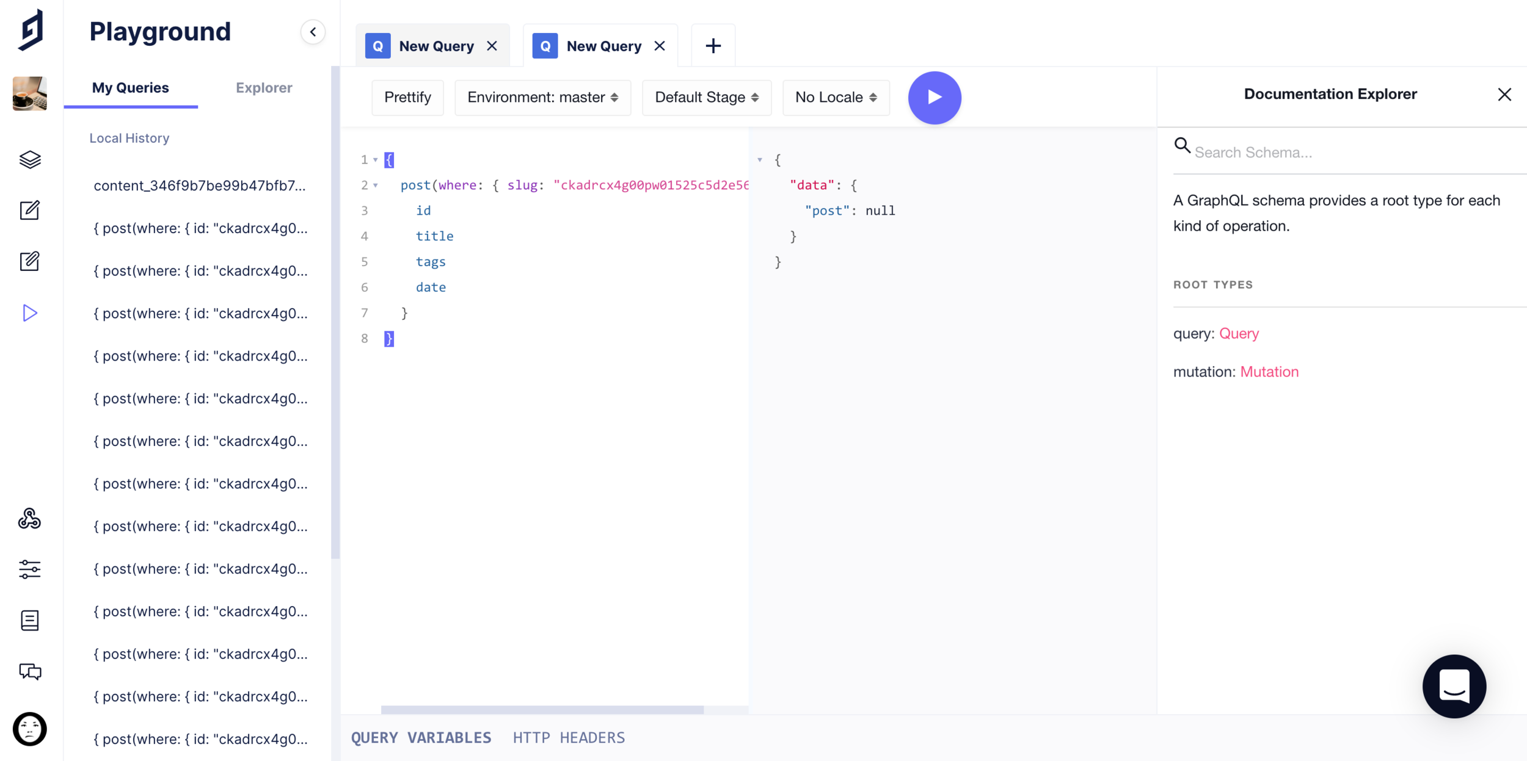Open the Environment: master dropdown
Image resolution: width=1527 pixels, height=761 pixels.
click(542, 98)
